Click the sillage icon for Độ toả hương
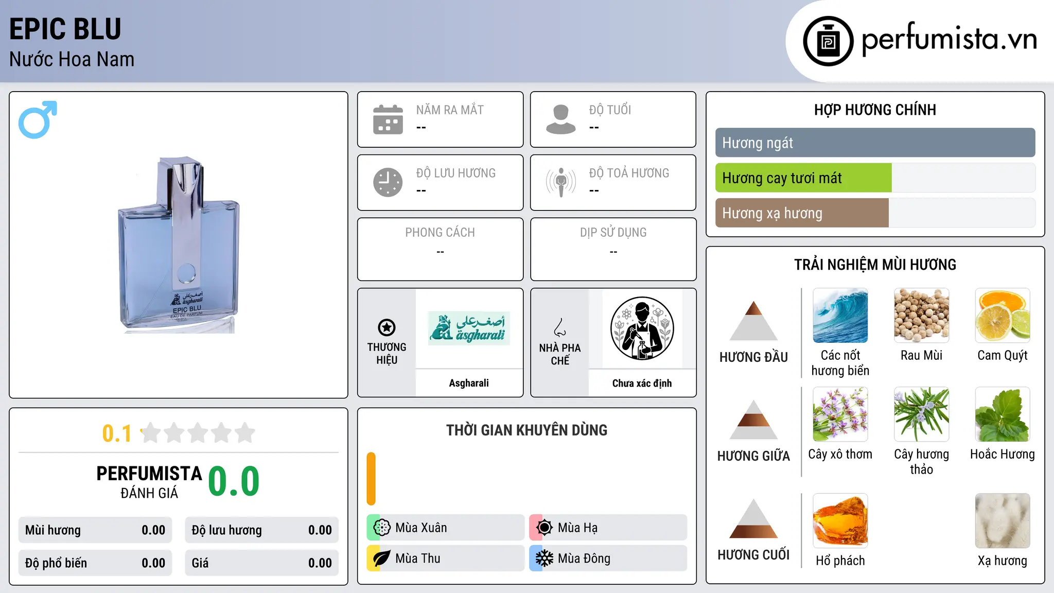The image size is (1054, 593). (x=561, y=182)
